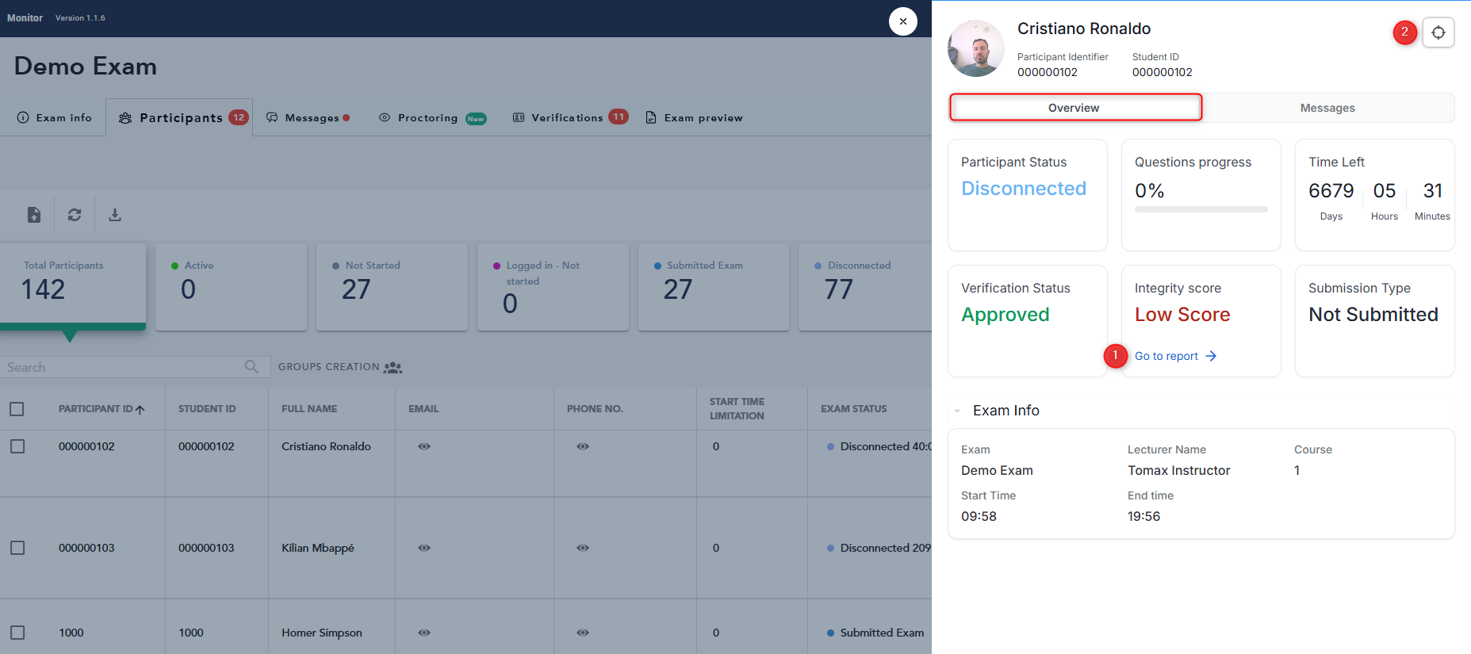Filter by Disconnected card

pos(865,286)
